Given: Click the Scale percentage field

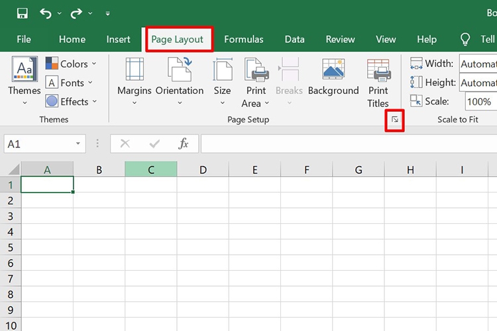Looking at the screenshot, I should tap(481, 102).
